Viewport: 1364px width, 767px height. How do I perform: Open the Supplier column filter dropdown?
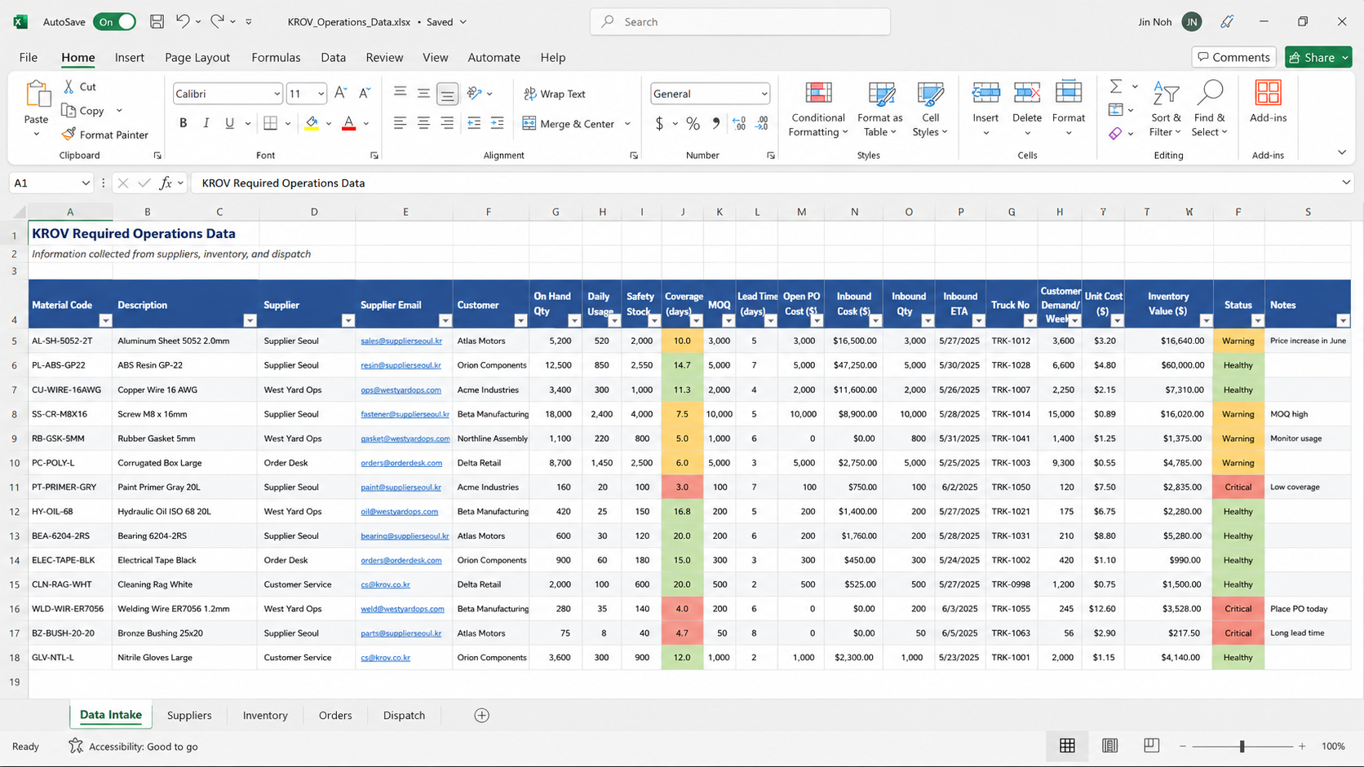[348, 320]
